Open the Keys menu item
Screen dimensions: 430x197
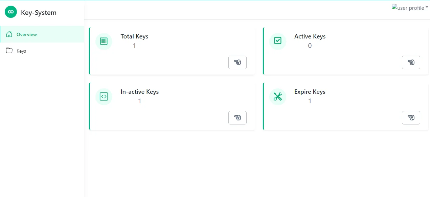point(21,51)
